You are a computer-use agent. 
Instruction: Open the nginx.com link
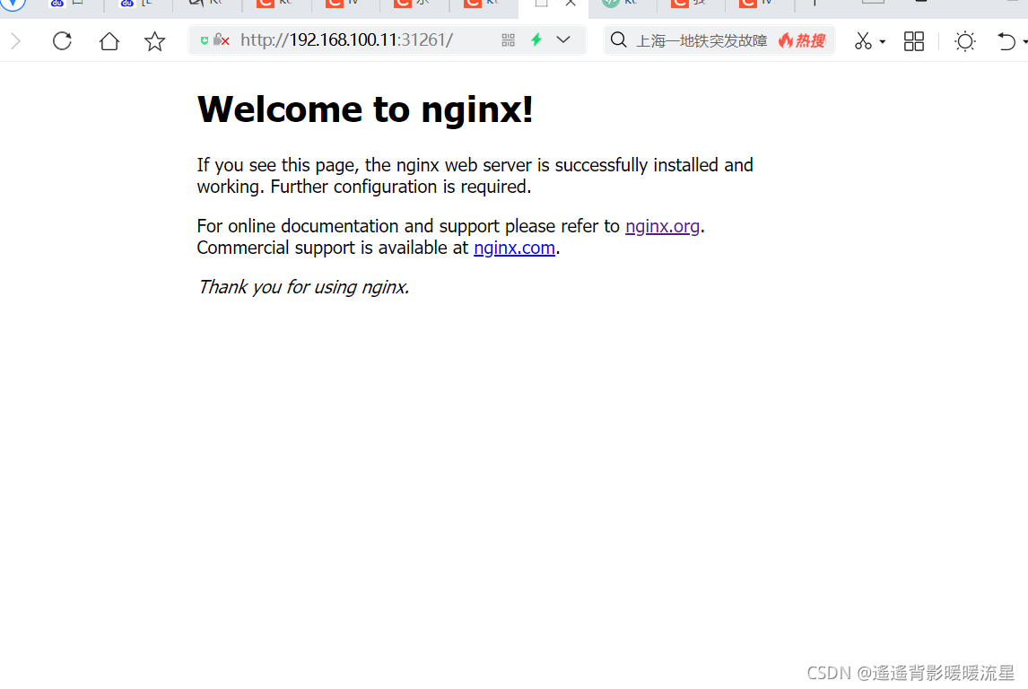tap(514, 248)
